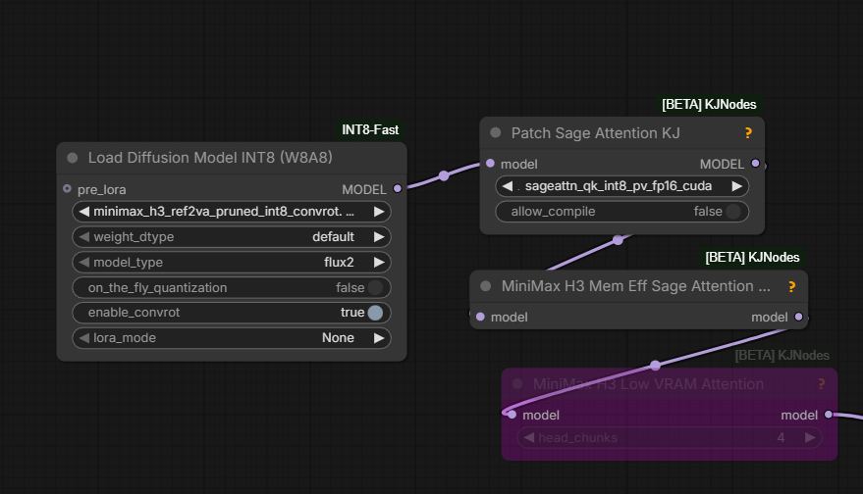Select next diffusion model file with right arrow

click(x=379, y=212)
